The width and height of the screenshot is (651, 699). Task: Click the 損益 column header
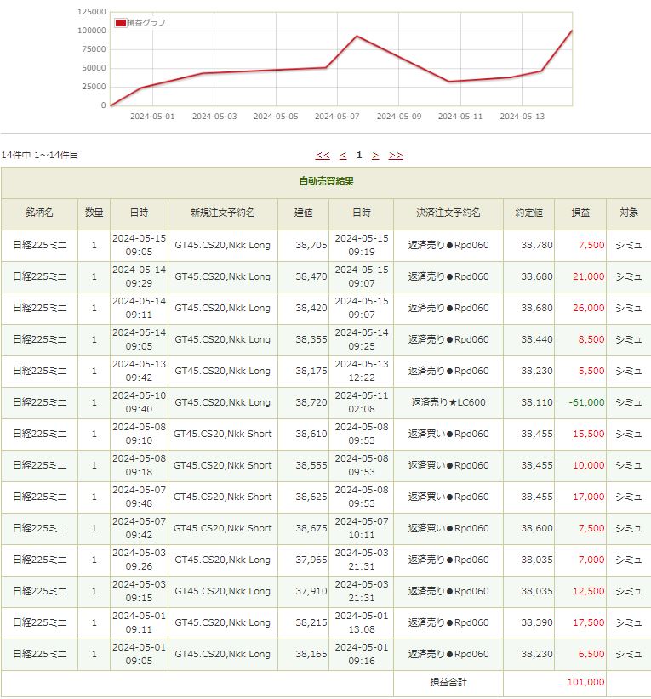tap(580, 213)
